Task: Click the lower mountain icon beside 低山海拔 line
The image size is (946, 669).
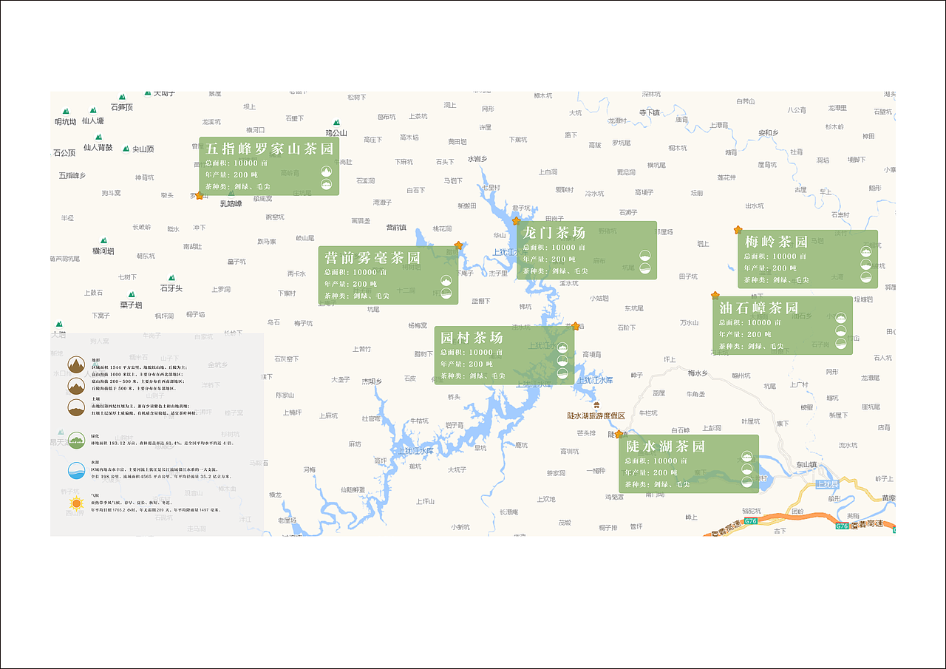Action: 75,386
